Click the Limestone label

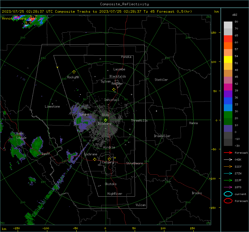52,106
